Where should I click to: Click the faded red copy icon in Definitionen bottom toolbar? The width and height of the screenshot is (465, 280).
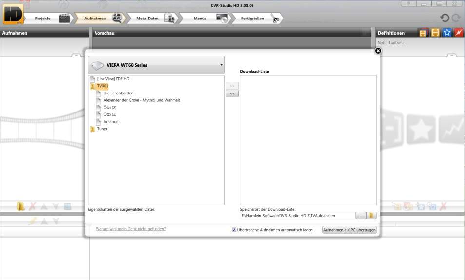[408, 206]
